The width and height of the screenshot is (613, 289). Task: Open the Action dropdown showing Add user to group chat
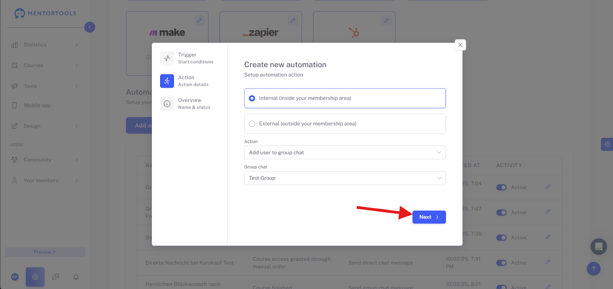click(x=345, y=153)
